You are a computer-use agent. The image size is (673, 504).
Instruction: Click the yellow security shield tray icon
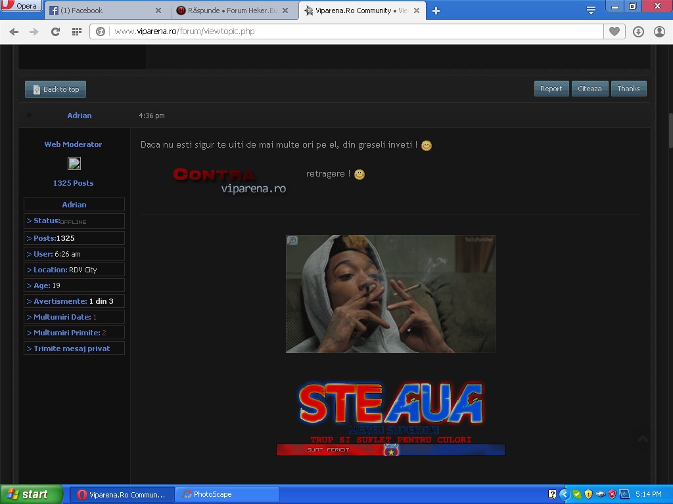[x=588, y=494]
